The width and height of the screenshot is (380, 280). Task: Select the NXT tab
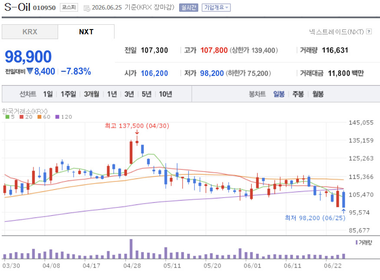click(86, 32)
